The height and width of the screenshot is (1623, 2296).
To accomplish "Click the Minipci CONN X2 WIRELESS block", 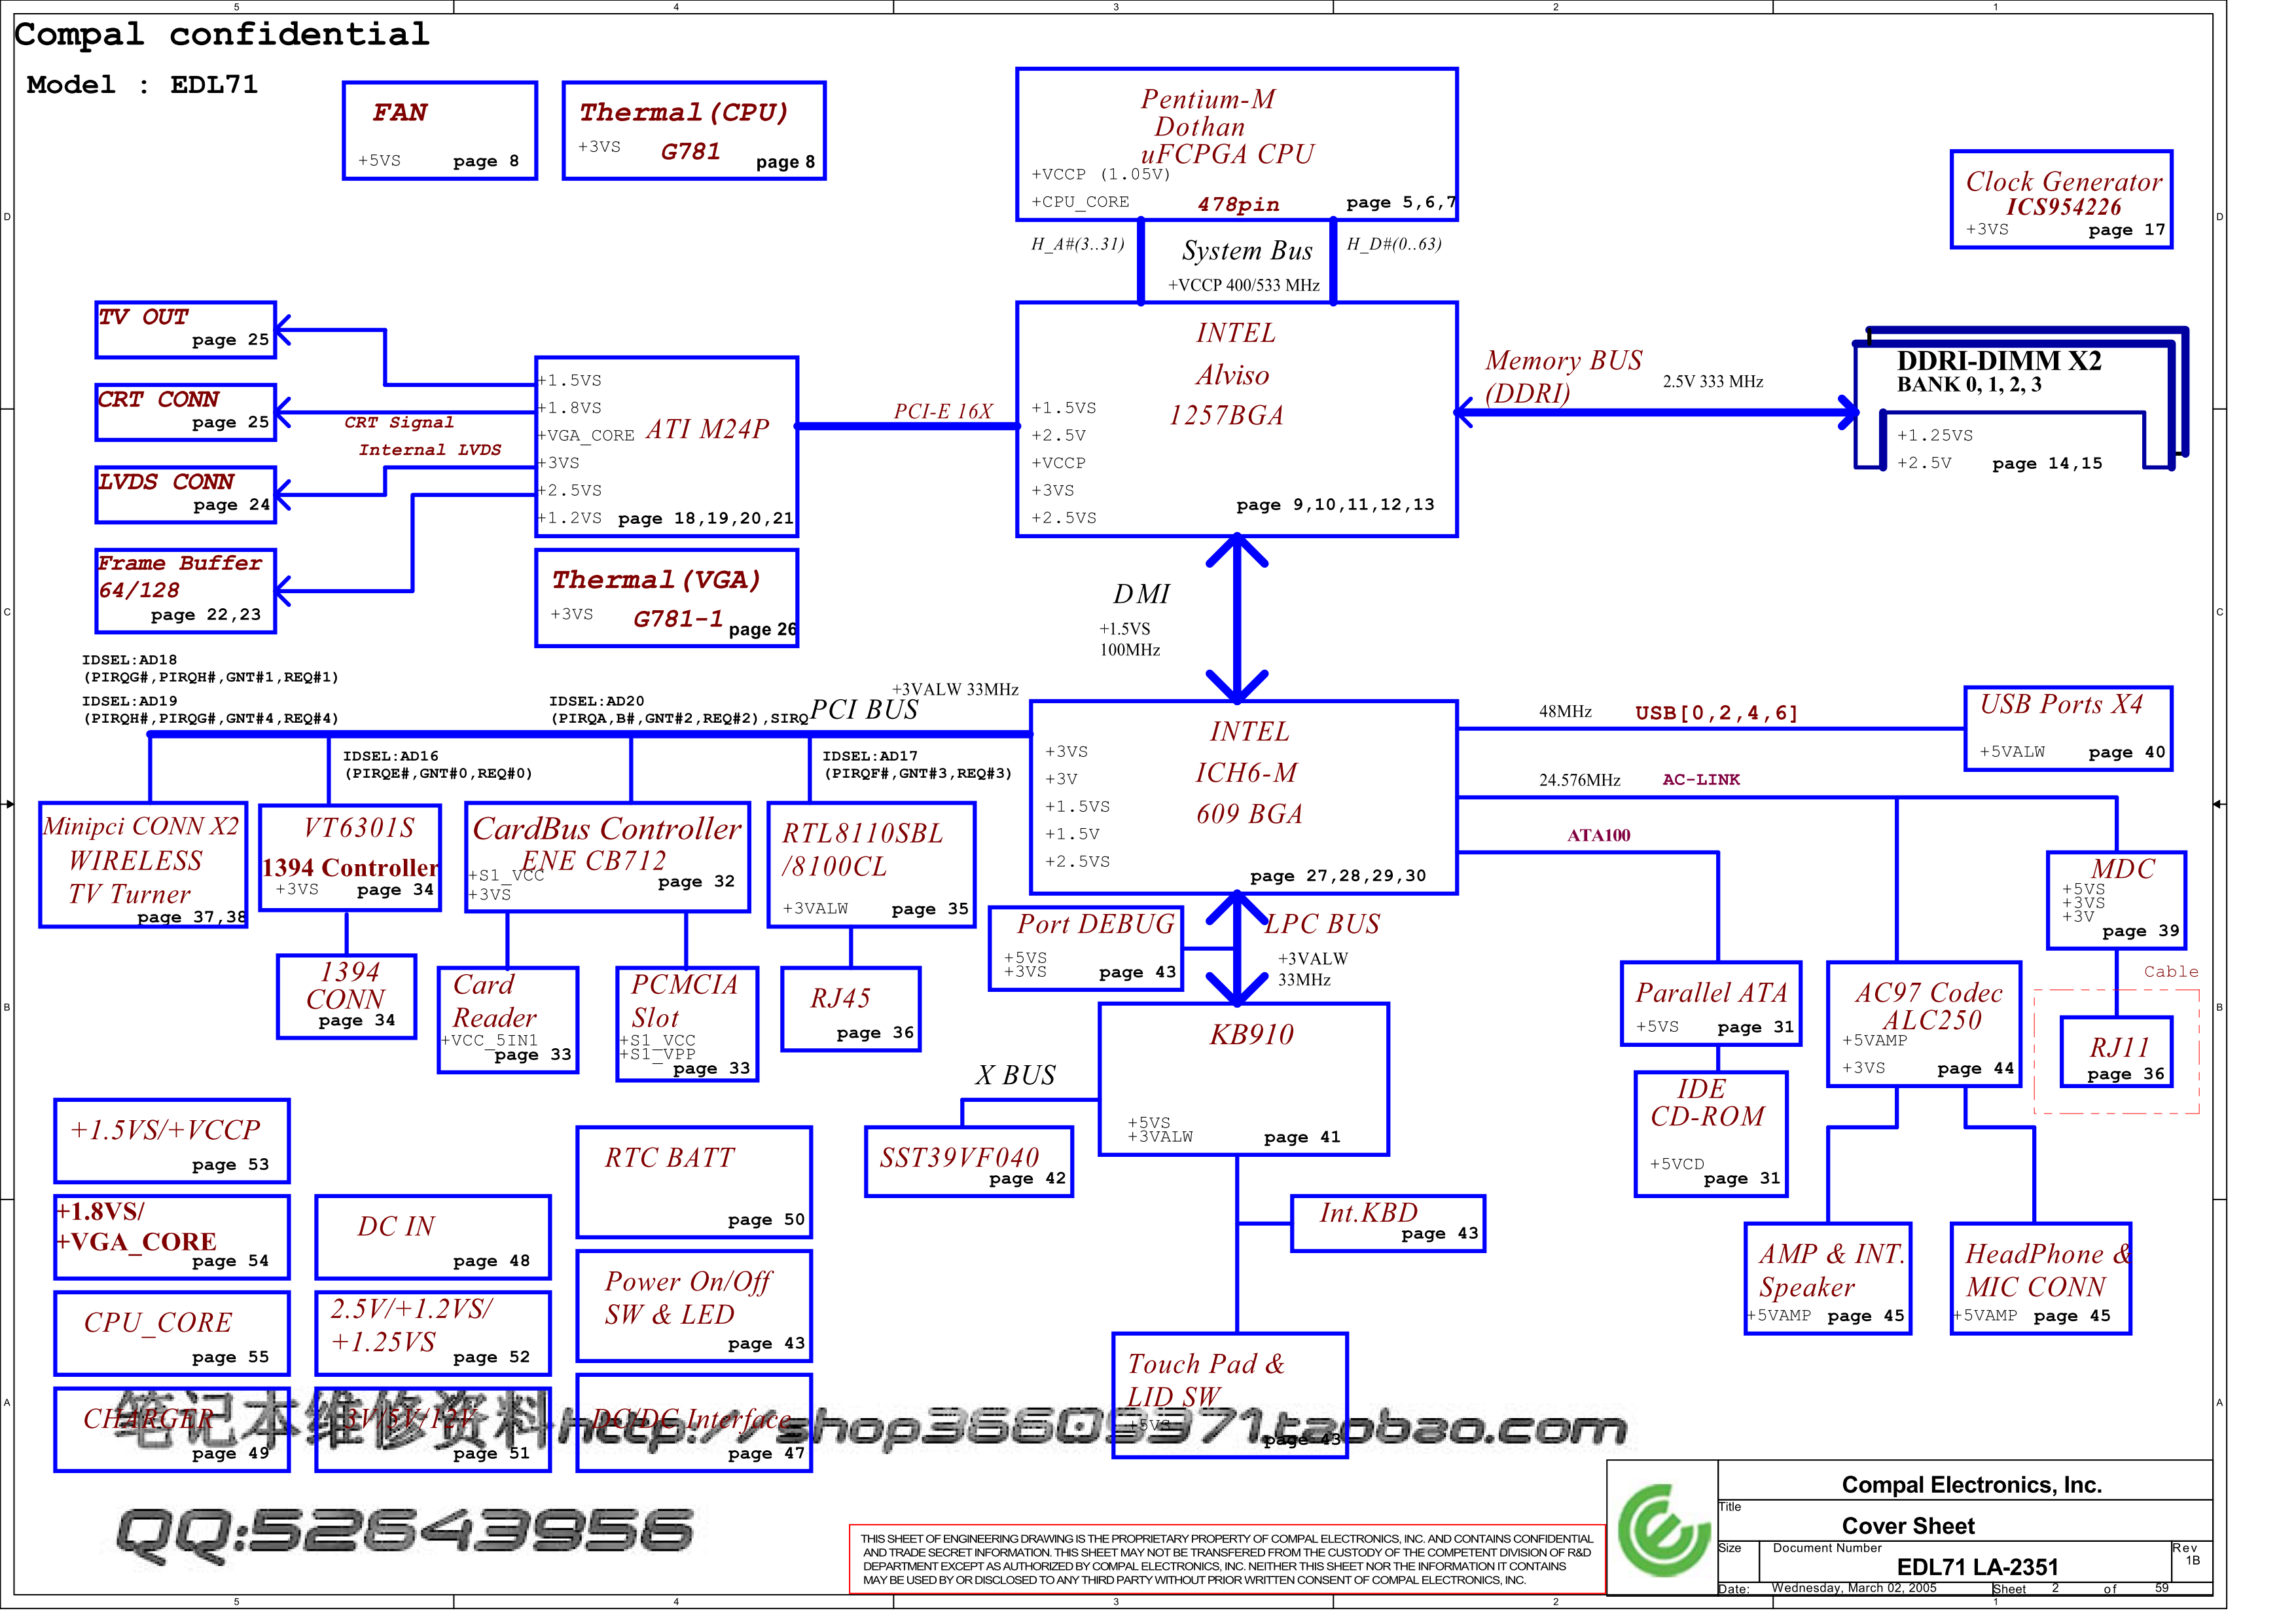I will pyautogui.click(x=143, y=865).
